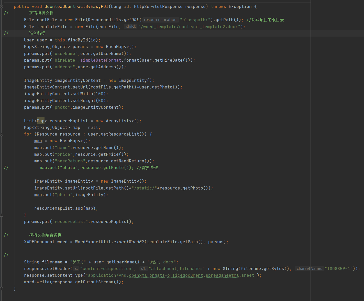Click the WordExportUtil class reference

point(93,242)
